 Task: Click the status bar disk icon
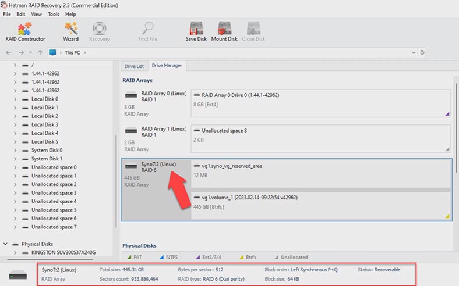click(18, 275)
